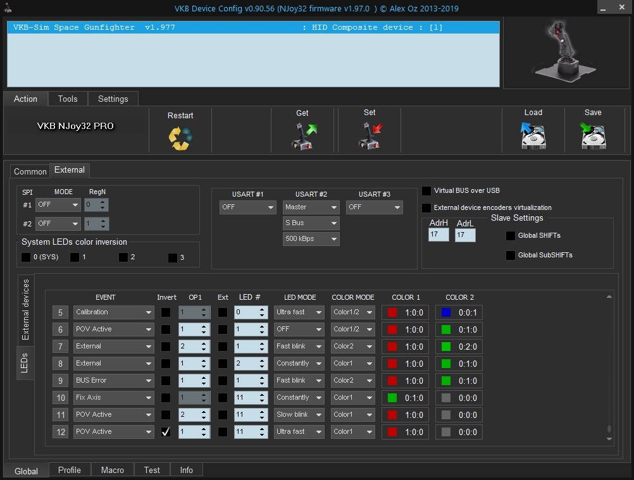Click the Get joystick icon
This screenshot has width=634, height=480.
tap(304, 137)
